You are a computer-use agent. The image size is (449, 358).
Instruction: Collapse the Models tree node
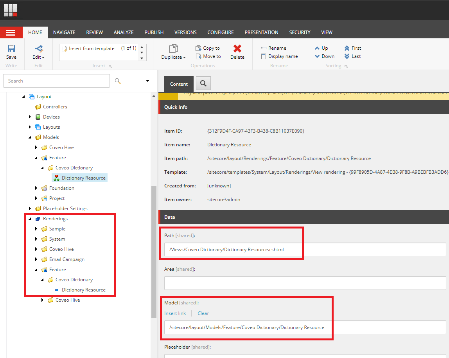[30, 137]
